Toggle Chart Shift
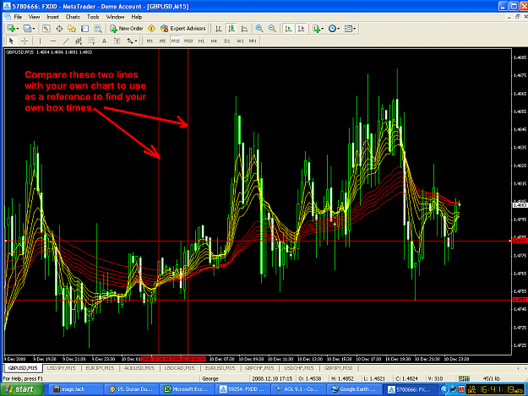This screenshot has height=396, width=528. (x=301, y=29)
